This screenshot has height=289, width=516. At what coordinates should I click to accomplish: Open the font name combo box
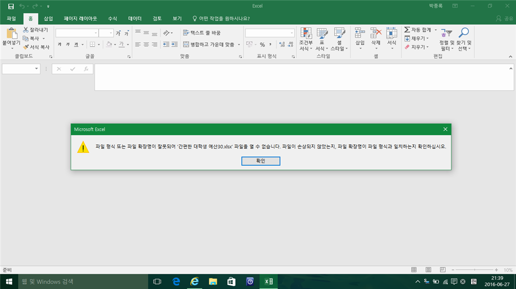tap(77, 33)
